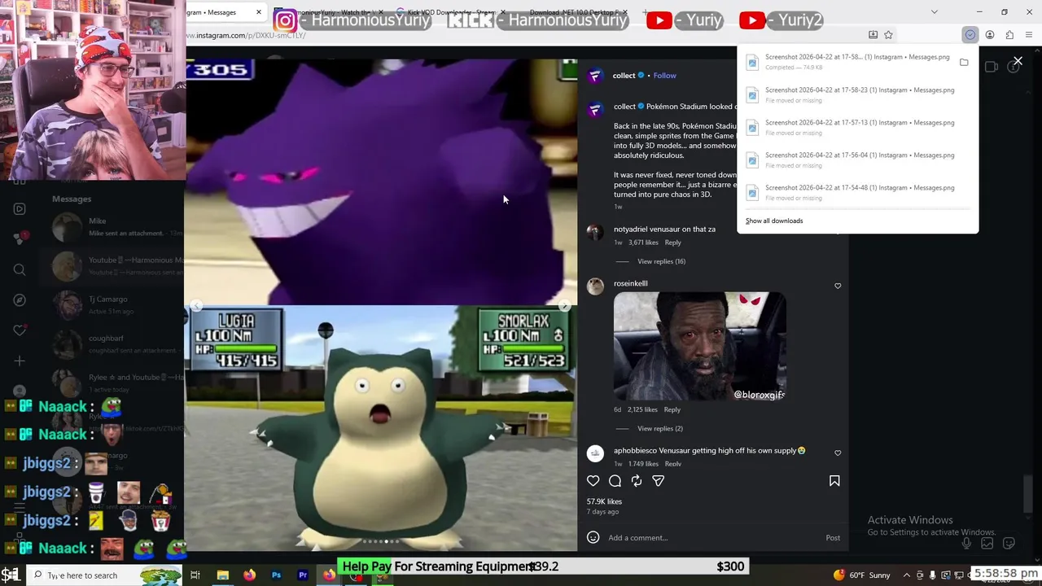Image resolution: width=1042 pixels, height=586 pixels.
Task: Show hidden system tray icons chevron
Action: click(906, 575)
